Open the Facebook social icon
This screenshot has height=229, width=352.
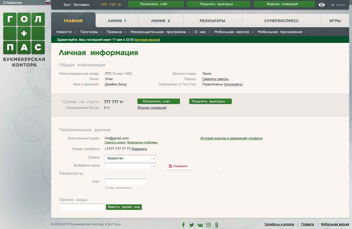click(x=183, y=225)
